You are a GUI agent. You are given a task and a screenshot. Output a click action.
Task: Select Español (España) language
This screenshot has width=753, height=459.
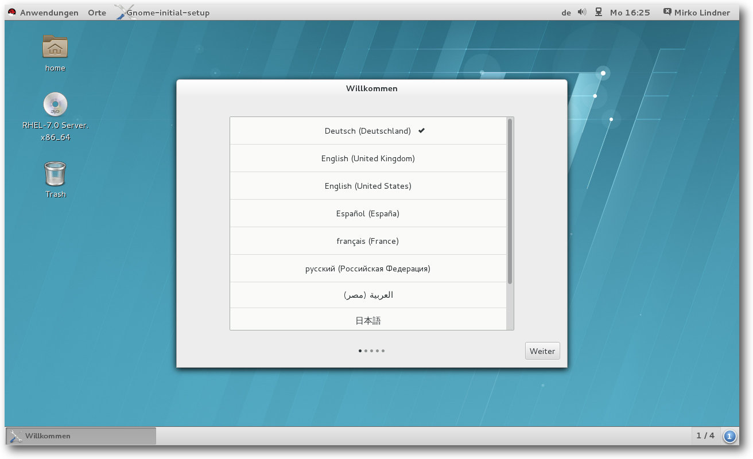[368, 213]
